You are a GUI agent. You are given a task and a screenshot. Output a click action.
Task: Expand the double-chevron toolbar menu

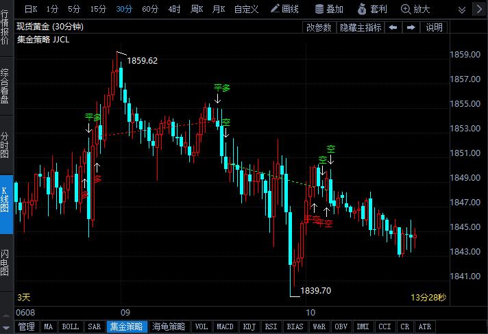coord(462,10)
